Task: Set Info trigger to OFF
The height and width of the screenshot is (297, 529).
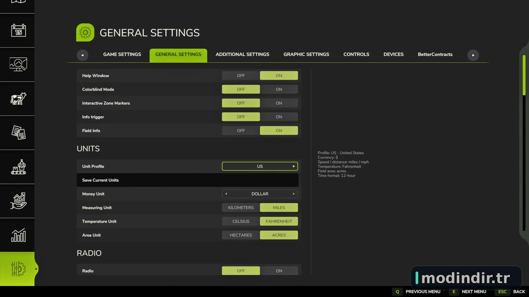Action: pyautogui.click(x=241, y=117)
